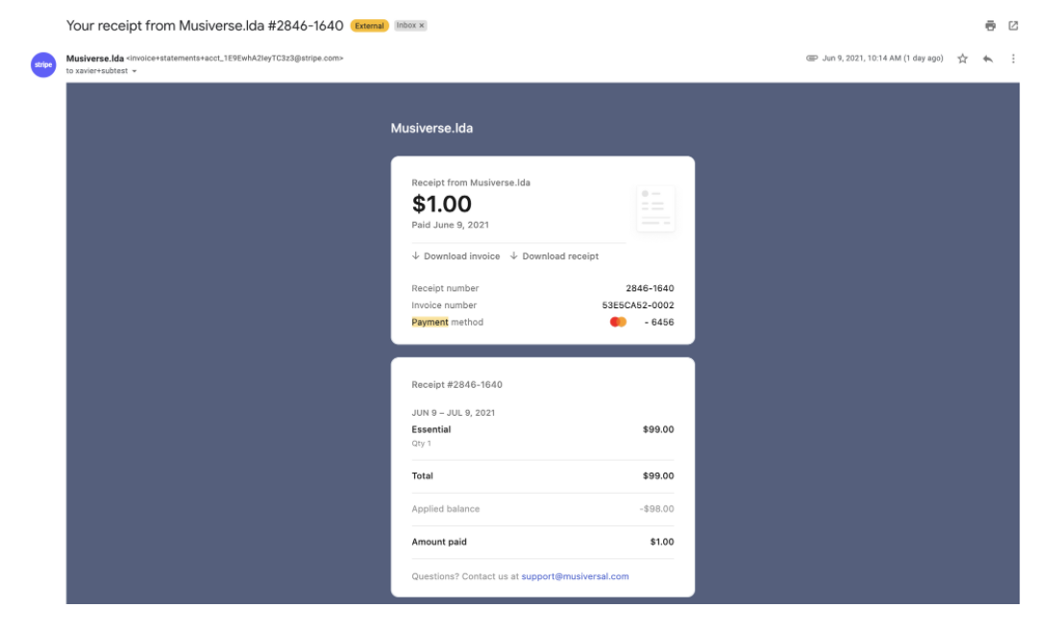Screen dimensions: 1060x632
Task: Click the External label badge
Action: pos(369,26)
